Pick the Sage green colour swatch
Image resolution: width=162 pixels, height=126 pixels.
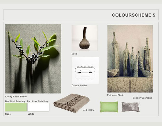tap(16, 107)
